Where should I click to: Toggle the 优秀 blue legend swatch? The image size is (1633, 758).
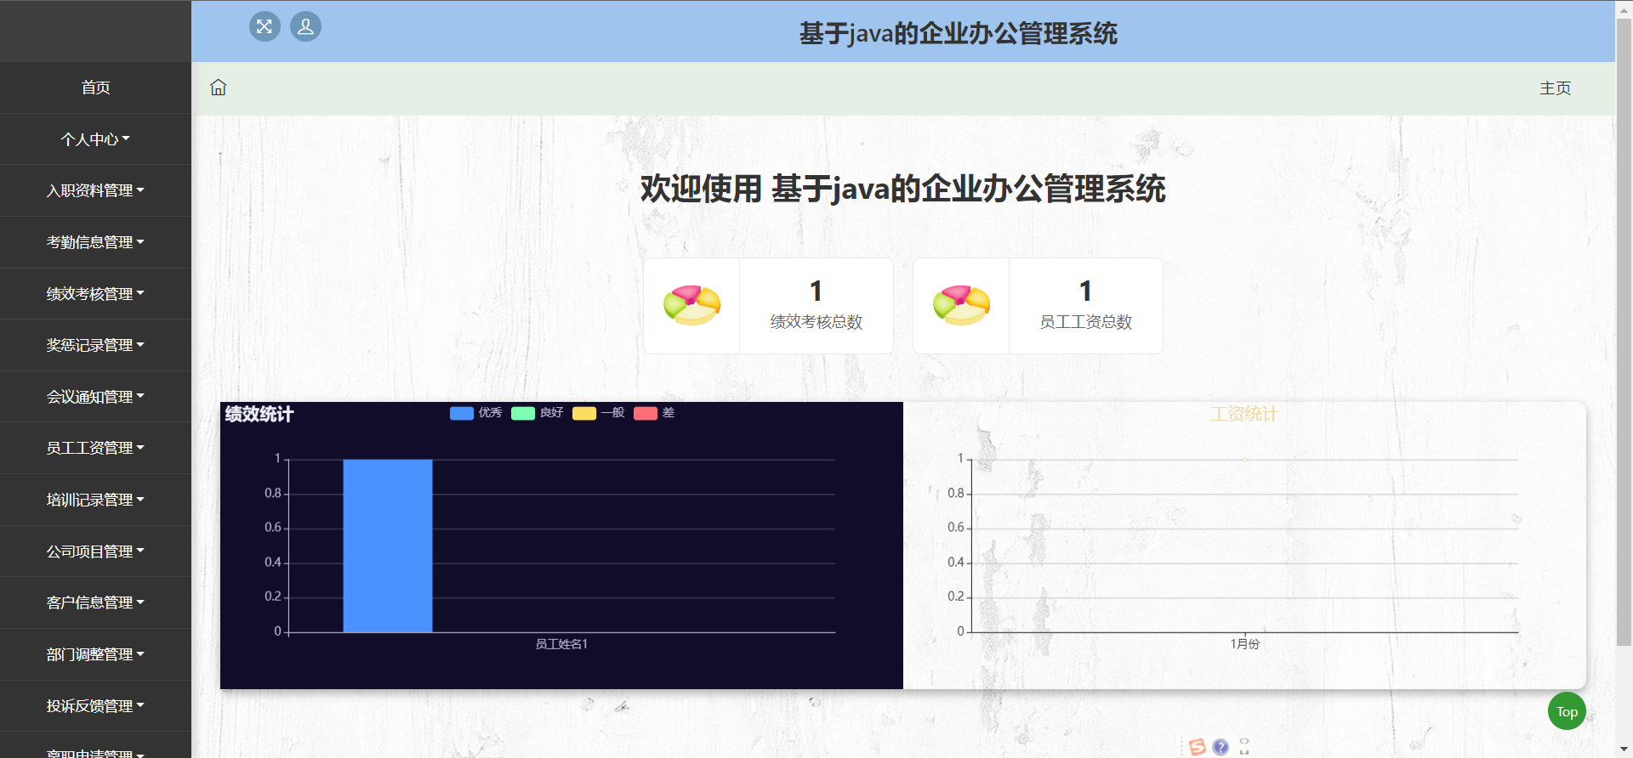pyautogui.click(x=462, y=413)
